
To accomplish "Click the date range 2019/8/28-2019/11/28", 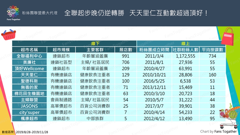I will [x=32, y=132].
